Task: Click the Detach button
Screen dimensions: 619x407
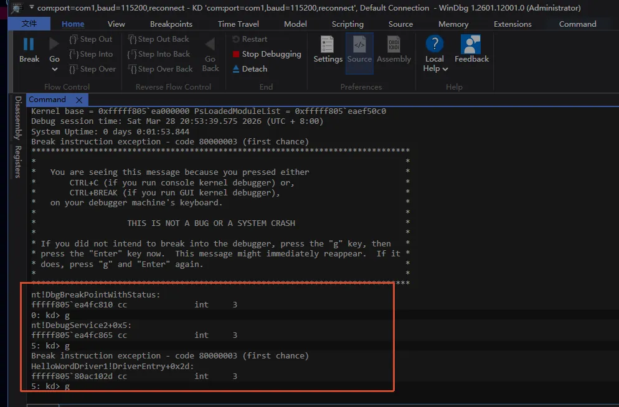Action: 250,69
